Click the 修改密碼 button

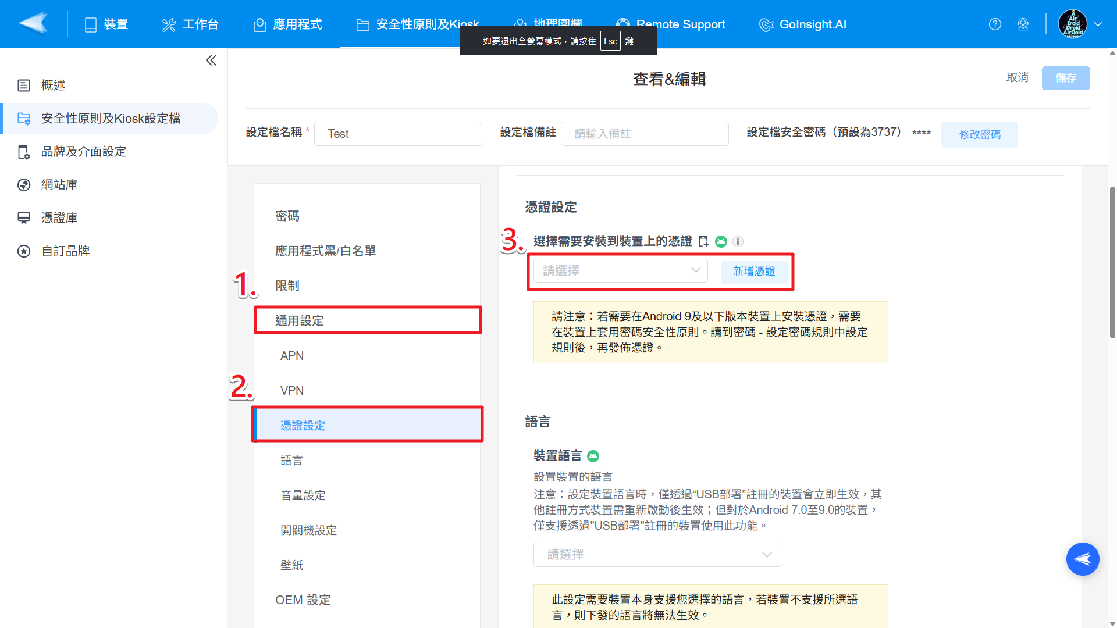979,134
